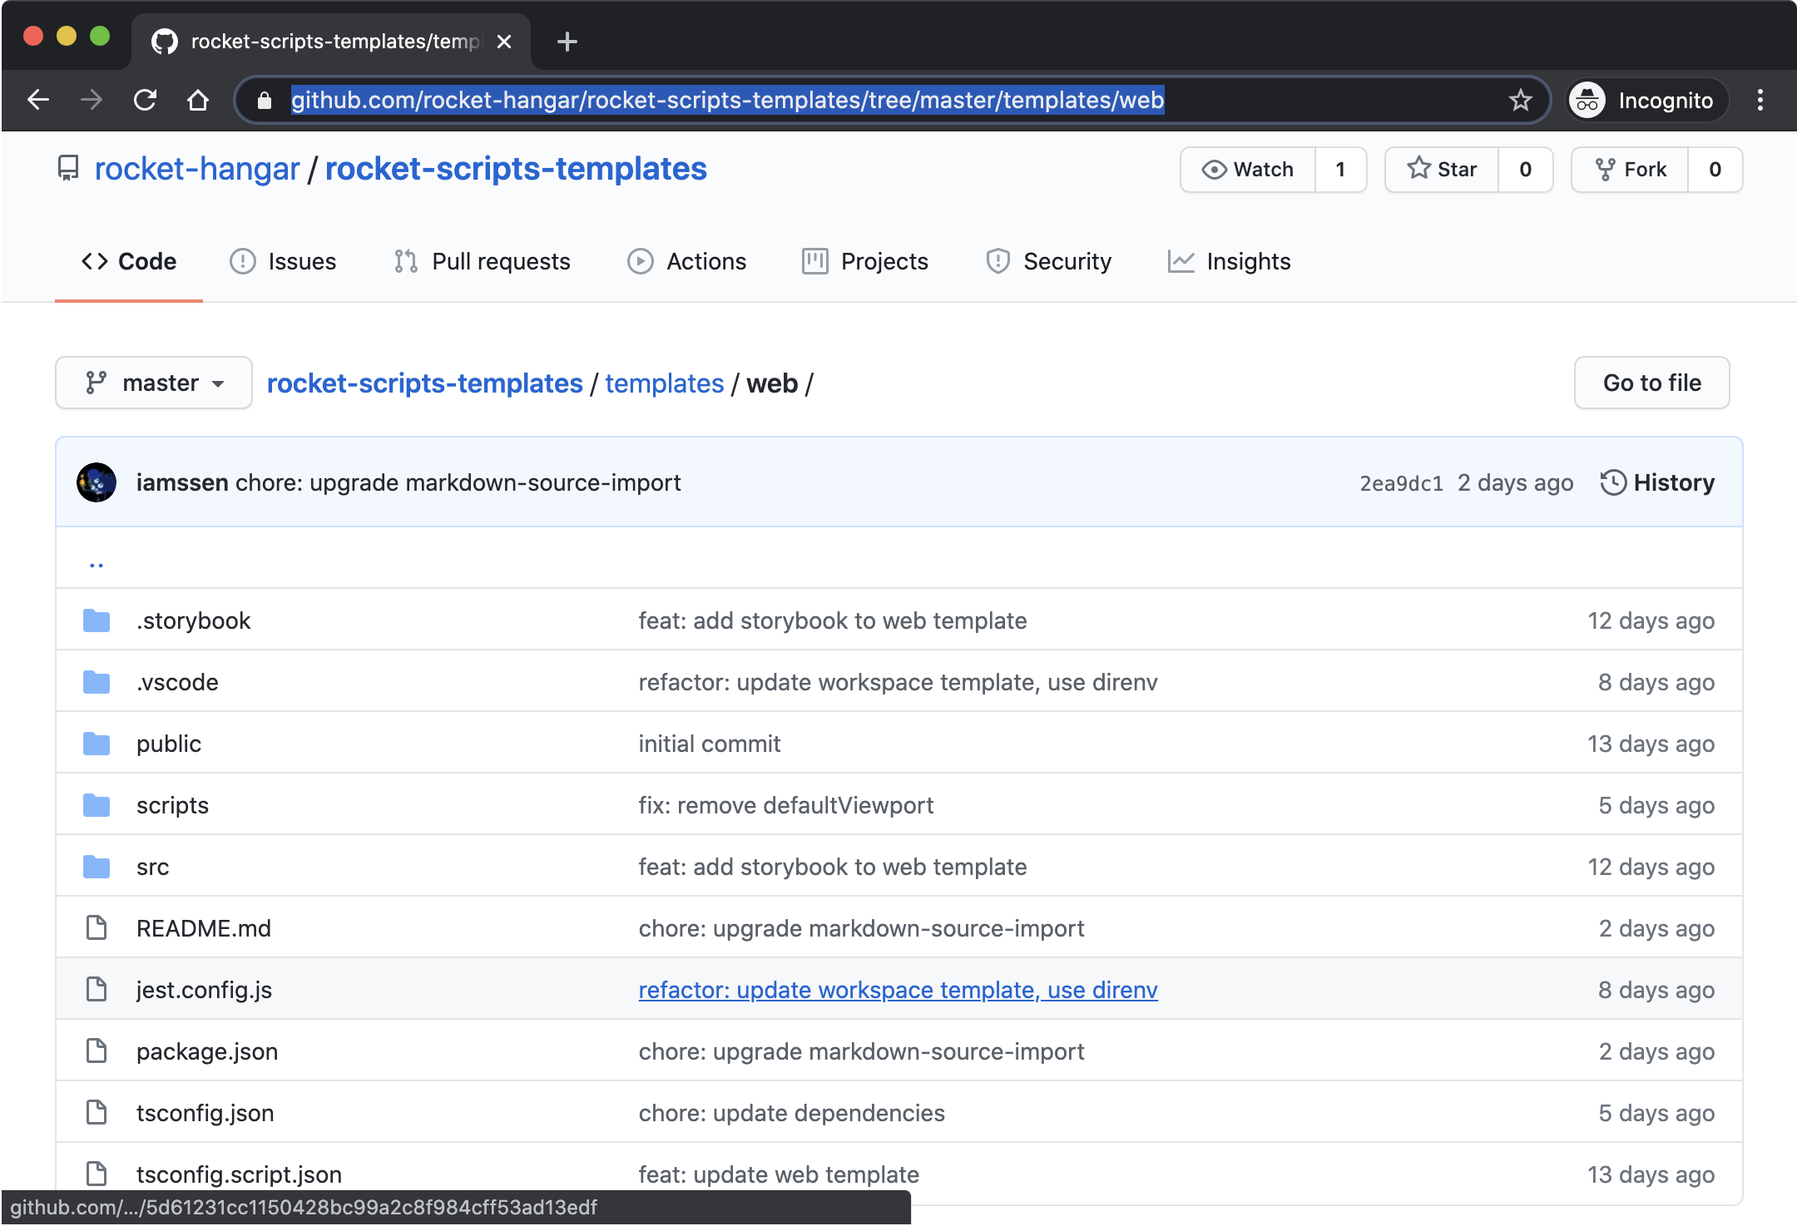Open commit hash 2ea9dc1 link
The width and height of the screenshot is (1797, 1226).
(1401, 483)
